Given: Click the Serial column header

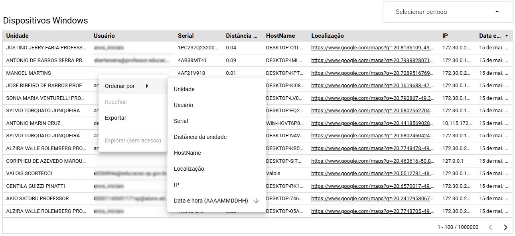Looking at the screenshot, I should tap(185, 36).
